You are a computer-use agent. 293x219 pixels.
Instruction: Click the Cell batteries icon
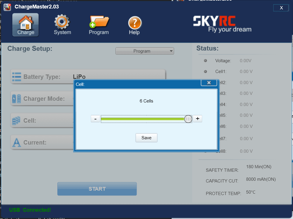point(16,121)
